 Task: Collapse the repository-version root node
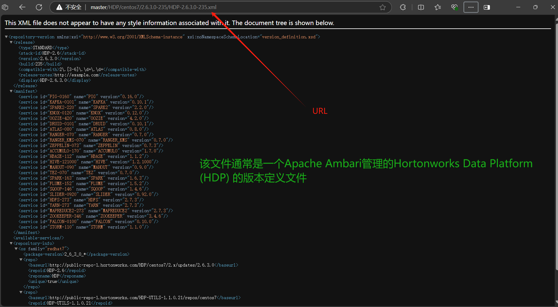click(6, 37)
